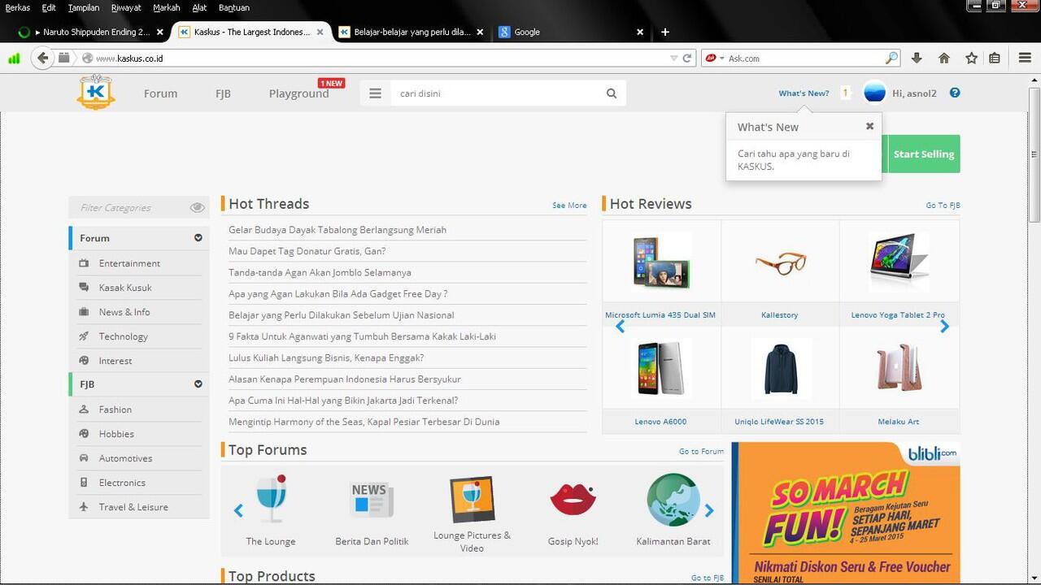Click the Uniqlo LifeWear hoodie thumbnail
1041x585 pixels.
click(x=779, y=368)
